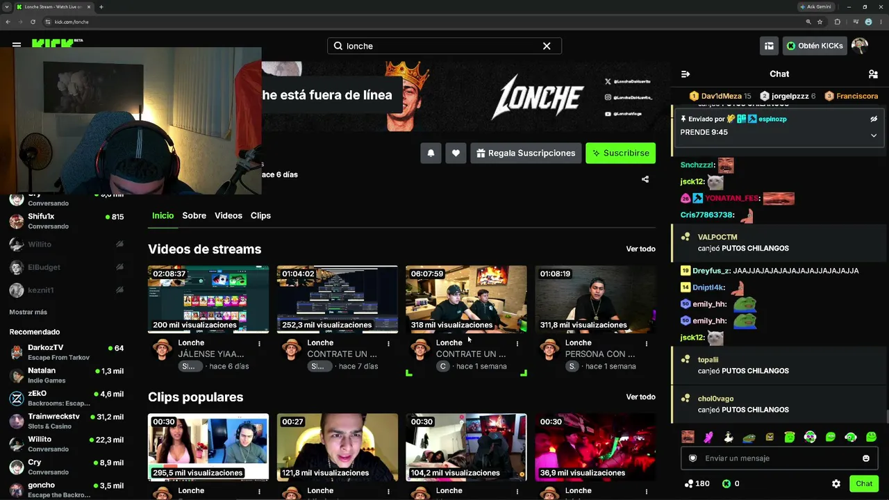Open ElBudget channel in sidebar
This screenshot has height=500, width=889.
pos(66,267)
